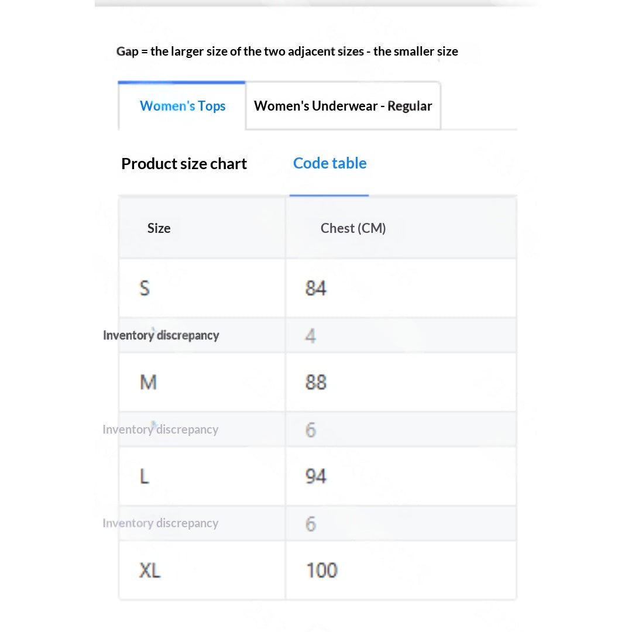Select the L size row
This screenshot has height=632, width=632.
click(318, 476)
